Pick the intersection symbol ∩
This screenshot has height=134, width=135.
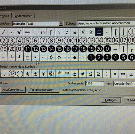(x=43, y=32)
